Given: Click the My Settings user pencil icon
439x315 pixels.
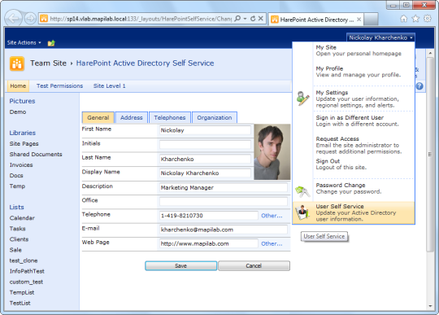Looking at the screenshot, I should point(303,98).
